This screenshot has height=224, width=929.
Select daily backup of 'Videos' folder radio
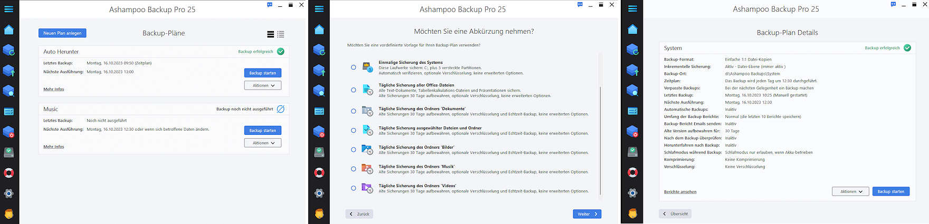coord(354,188)
